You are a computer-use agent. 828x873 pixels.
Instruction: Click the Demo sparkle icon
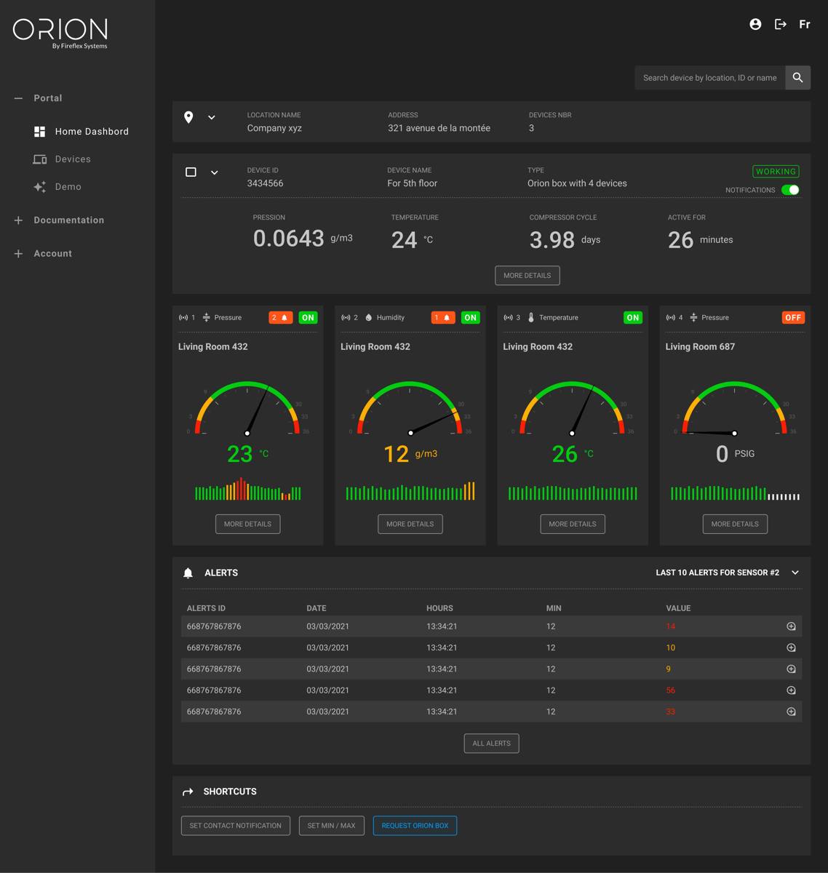40,187
